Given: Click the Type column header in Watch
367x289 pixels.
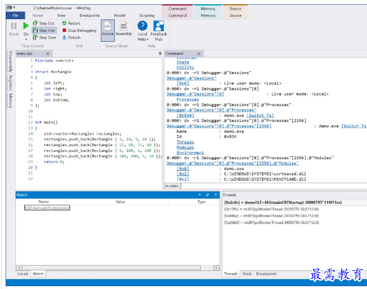Looking at the screenshot, I should coord(201,202).
